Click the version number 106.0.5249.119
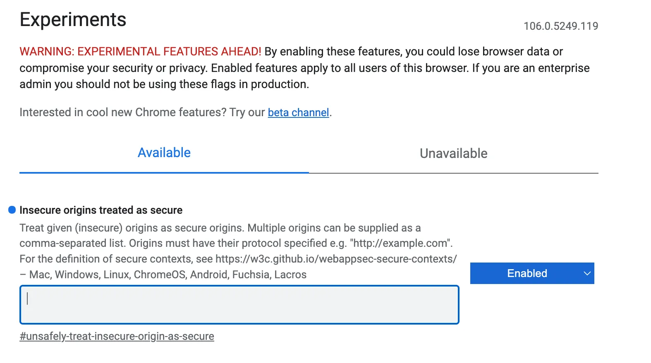Image resolution: width=651 pixels, height=363 pixels. [560, 26]
